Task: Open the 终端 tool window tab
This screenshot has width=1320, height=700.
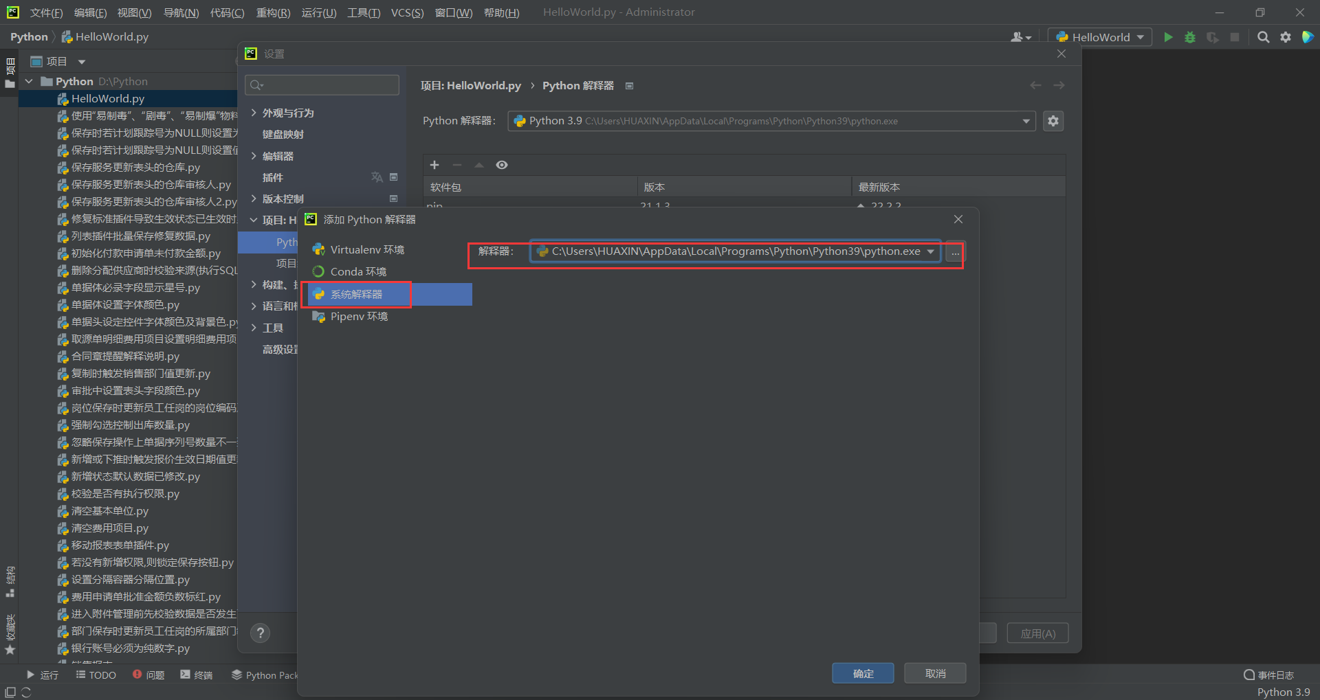Action: (x=197, y=675)
